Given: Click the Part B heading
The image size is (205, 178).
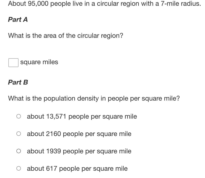Looking at the screenshot, I should tap(18, 82).
